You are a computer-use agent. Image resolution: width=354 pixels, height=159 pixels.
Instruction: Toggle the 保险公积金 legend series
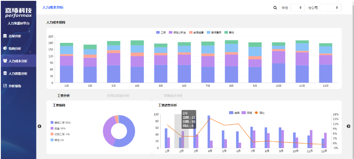pos(177,33)
